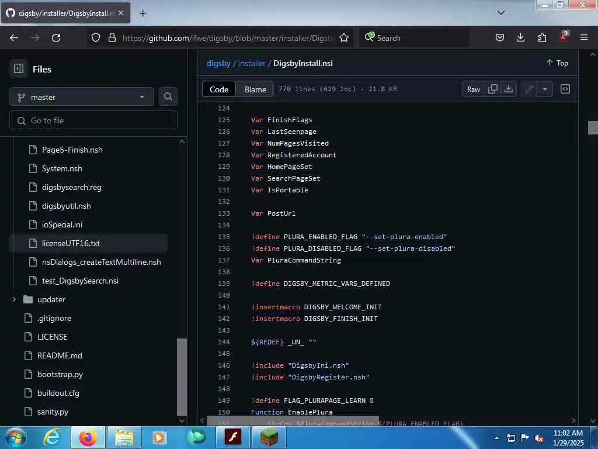Open digsbyutil.nsh file
598x449 pixels.
[x=67, y=206]
